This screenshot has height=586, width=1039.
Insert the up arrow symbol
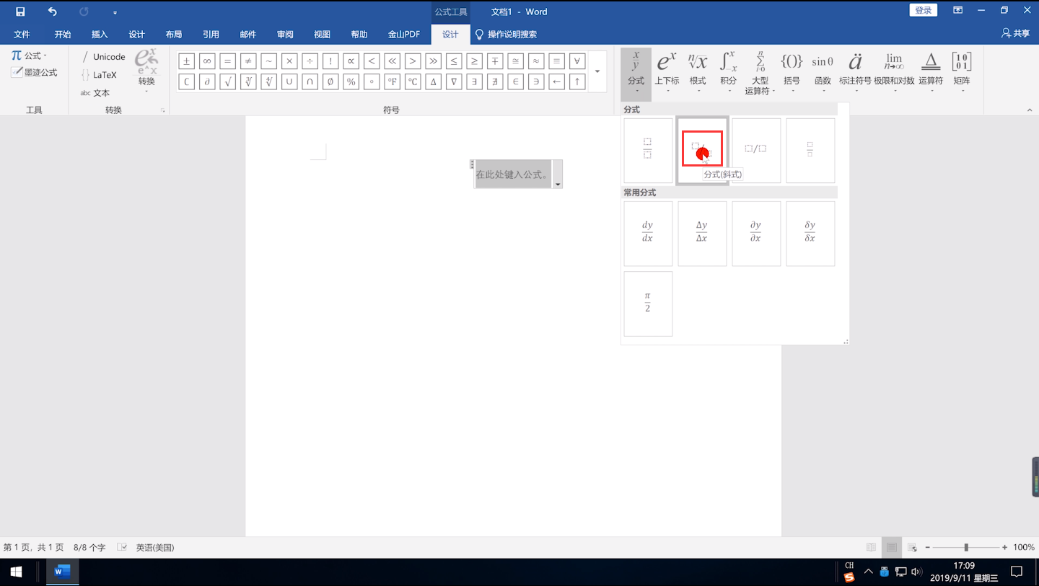[x=577, y=81]
